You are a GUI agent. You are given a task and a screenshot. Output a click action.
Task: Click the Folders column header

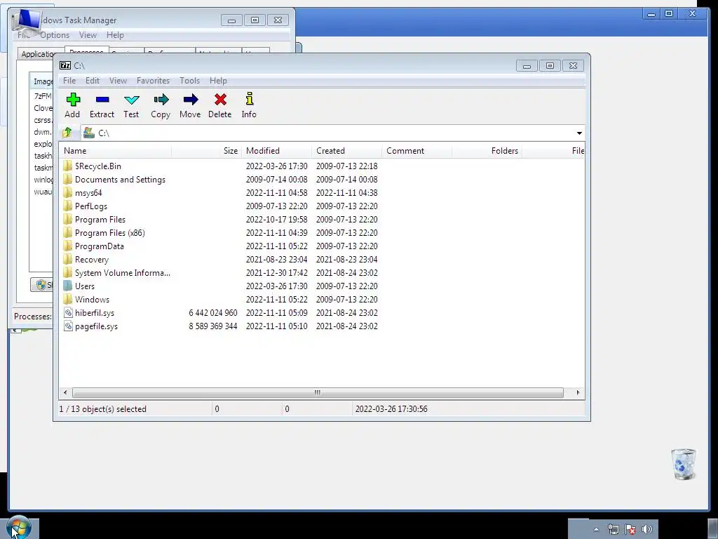click(487, 151)
